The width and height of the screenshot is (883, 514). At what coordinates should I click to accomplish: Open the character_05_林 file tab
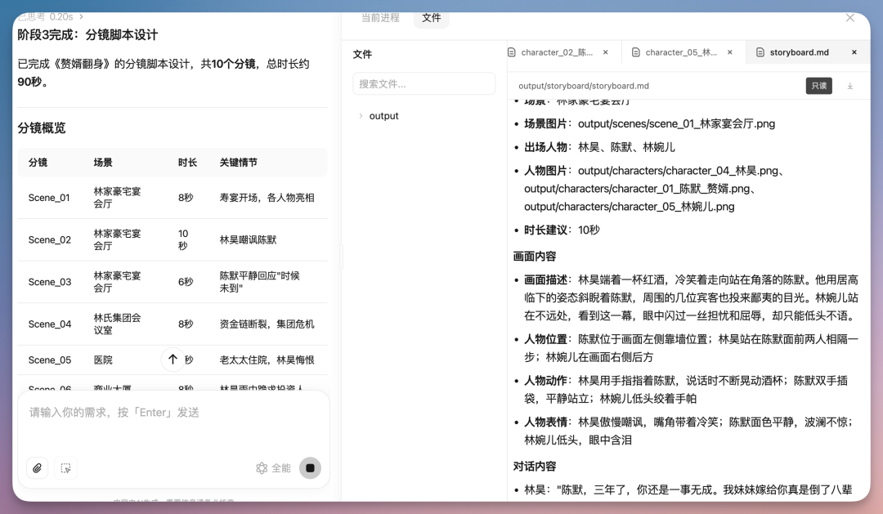(681, 51)
